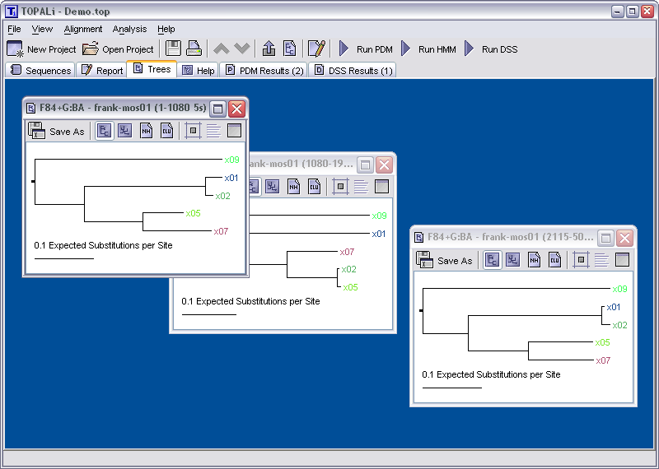The image size is (659, 469).
Task: Select leaf x01 in 1-1080 tree window
Action: click(x=231, y=178)
